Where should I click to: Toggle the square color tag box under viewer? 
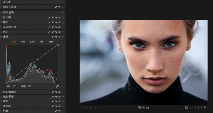[x=187, y=107]
